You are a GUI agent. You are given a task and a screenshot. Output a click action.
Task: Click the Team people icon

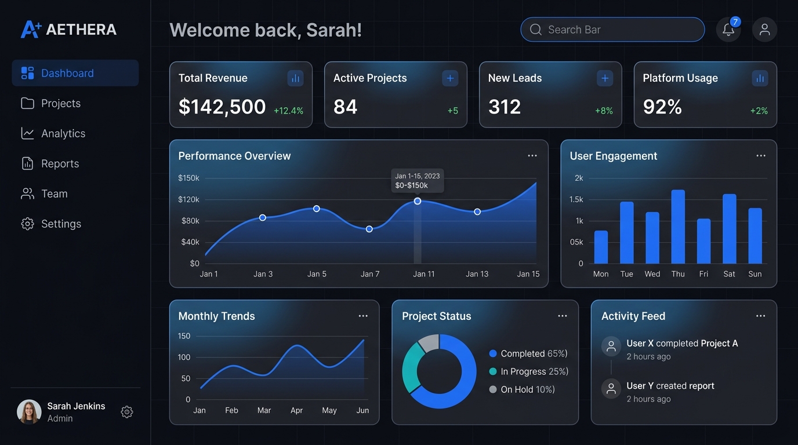pyautogui.click(x=27, y=194)
